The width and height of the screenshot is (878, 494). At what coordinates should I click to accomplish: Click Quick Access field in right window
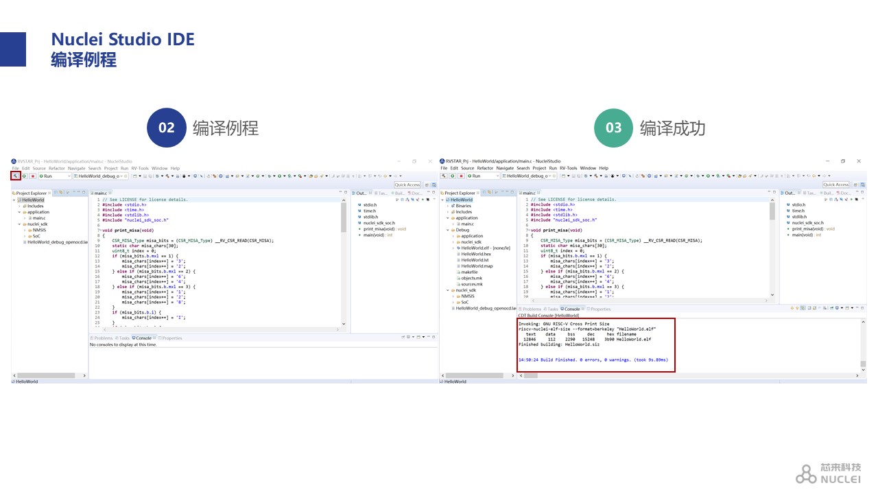click(836, 185)
